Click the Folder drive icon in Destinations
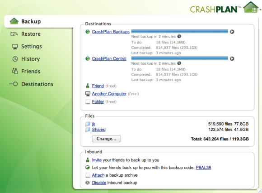262x193 pixels. click(88, 101)
